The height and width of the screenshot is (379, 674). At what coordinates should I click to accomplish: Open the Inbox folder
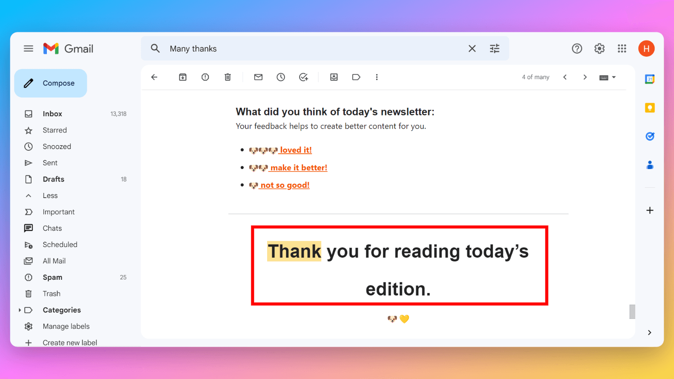coord(52,114)
